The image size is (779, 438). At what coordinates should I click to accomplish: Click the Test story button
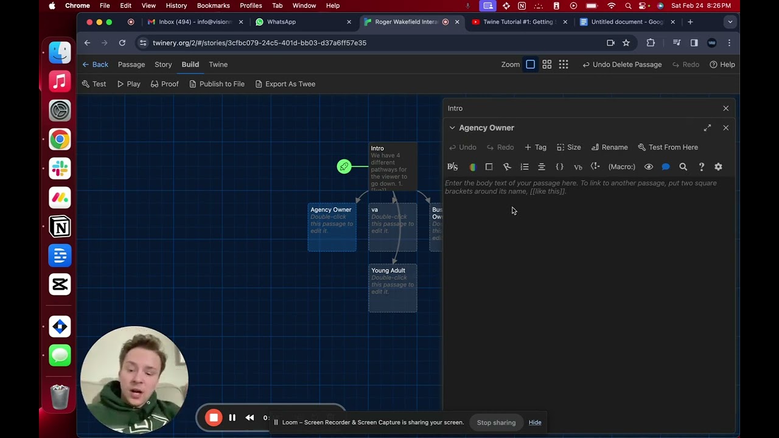94,84
